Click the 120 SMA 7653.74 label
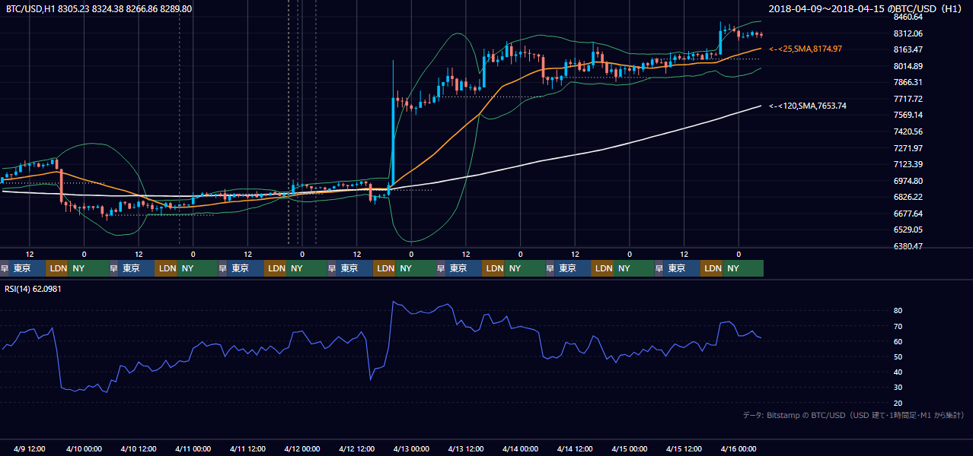Image resolution: width=973 pixels, height=456 pixels. (x=808, y=106)
